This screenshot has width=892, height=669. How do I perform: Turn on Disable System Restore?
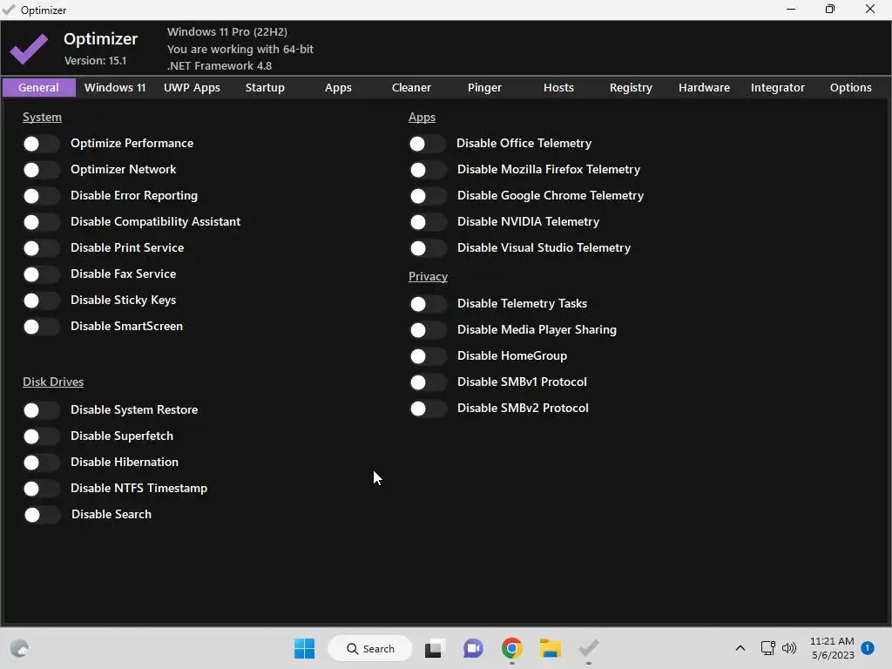[x=41, y=410]
